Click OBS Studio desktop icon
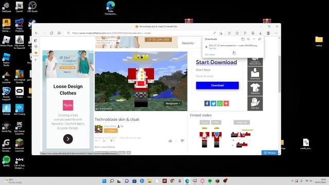 [x=32, y=7]
